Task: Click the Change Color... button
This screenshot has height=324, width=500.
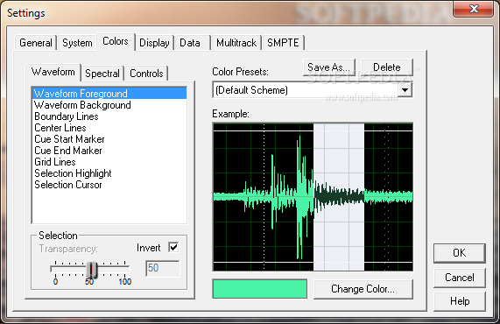Action: (363, 289)
